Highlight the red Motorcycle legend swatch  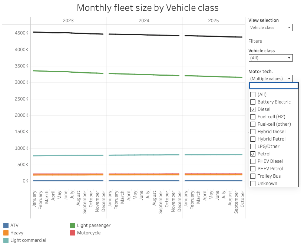click(73, 233)
